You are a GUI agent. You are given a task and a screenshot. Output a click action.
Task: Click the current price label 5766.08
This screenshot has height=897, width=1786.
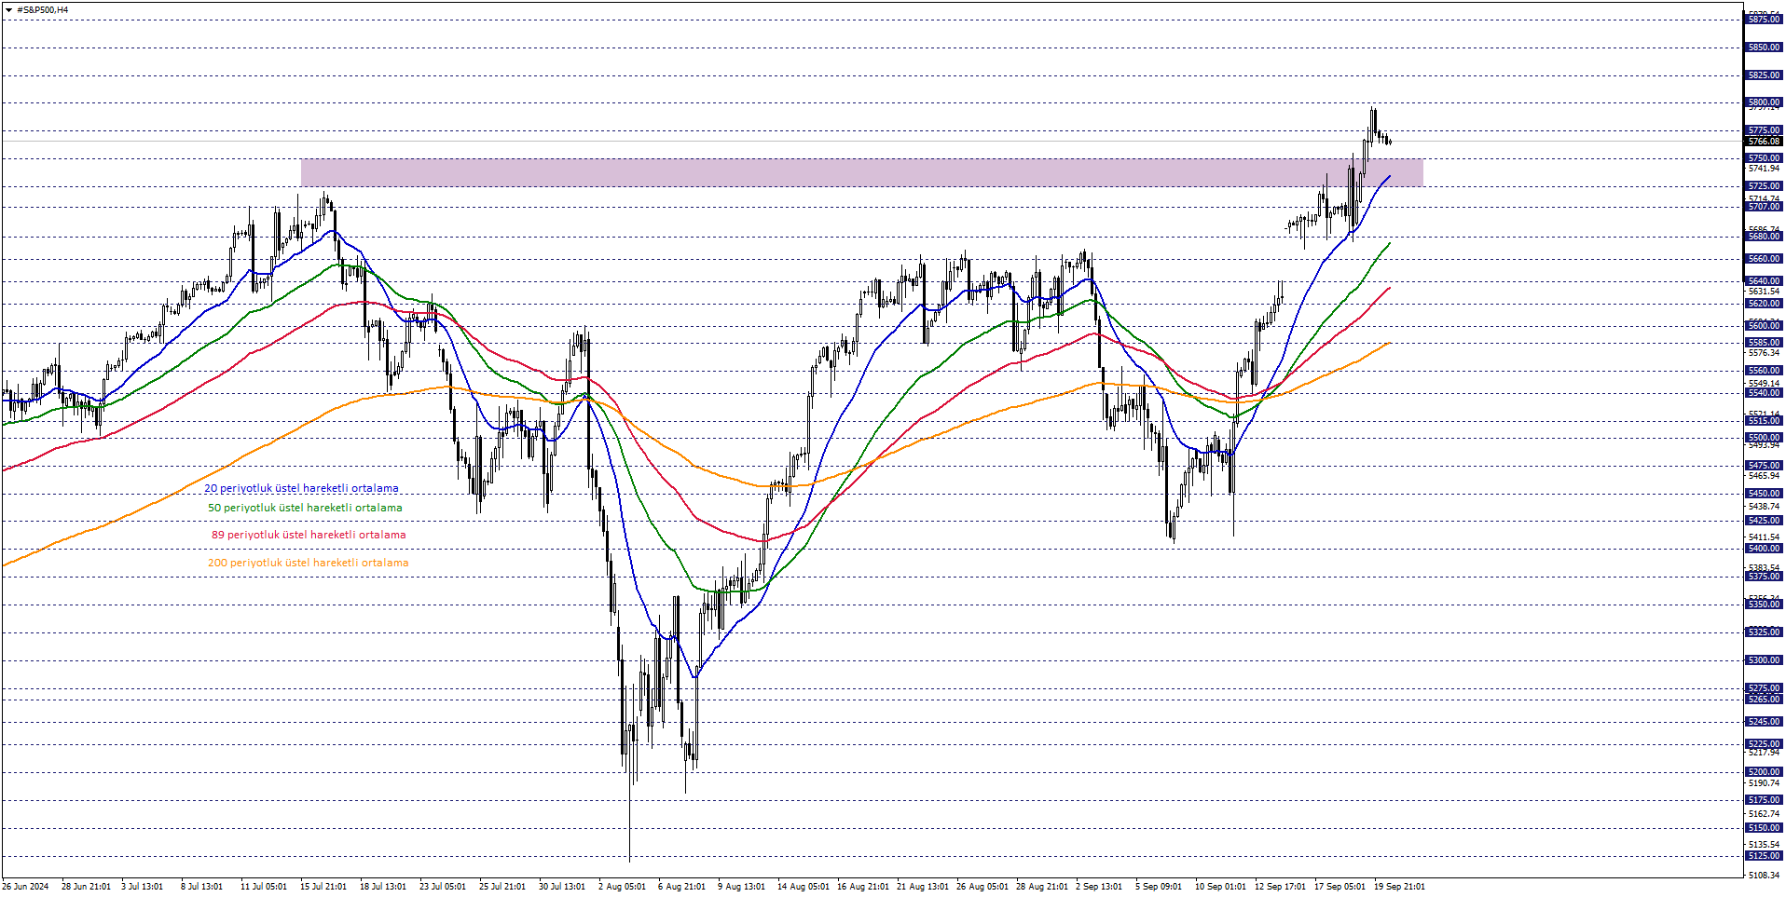tap(1764, 142)
